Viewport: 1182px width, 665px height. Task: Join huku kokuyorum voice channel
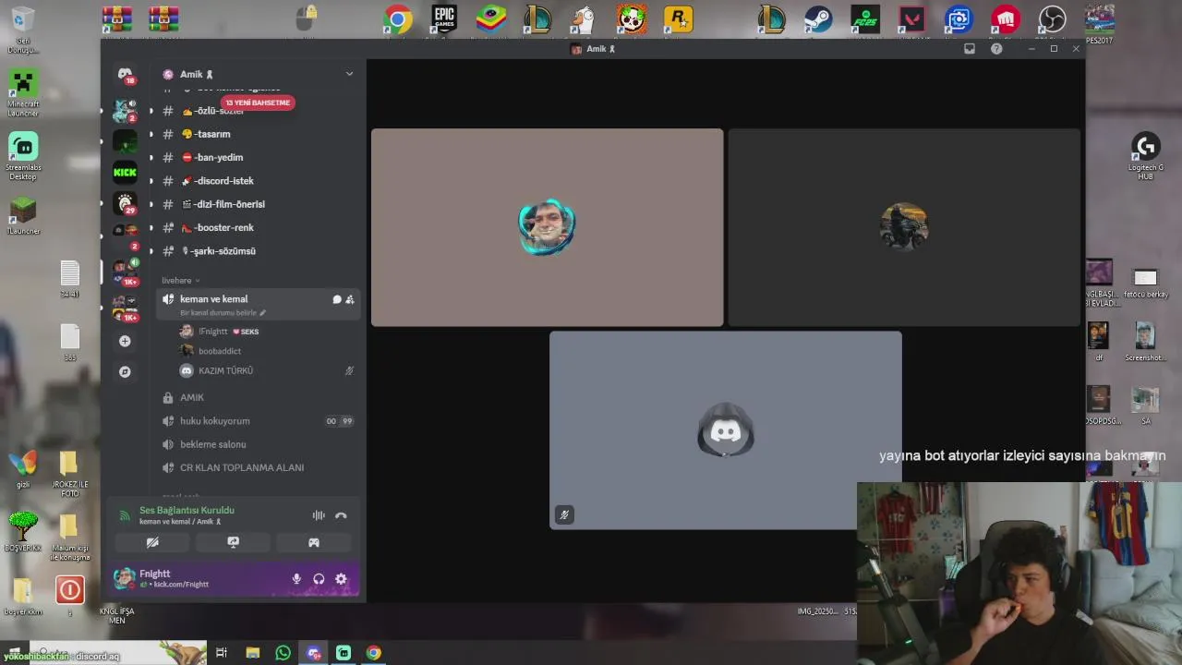coord(258,421)
